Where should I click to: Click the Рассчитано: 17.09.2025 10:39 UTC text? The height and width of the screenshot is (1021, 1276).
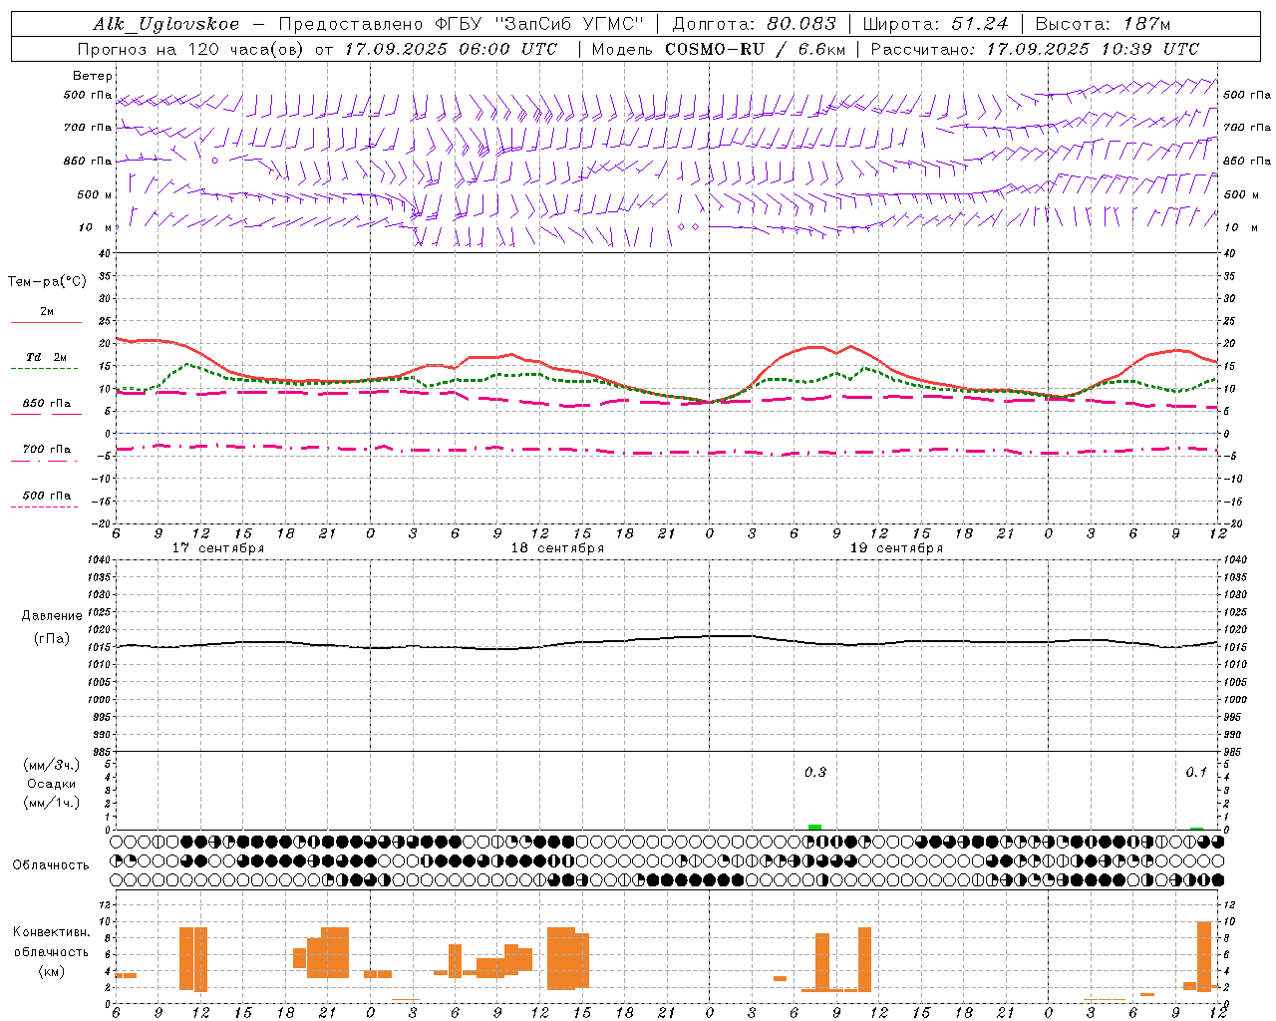point(1035,49)
